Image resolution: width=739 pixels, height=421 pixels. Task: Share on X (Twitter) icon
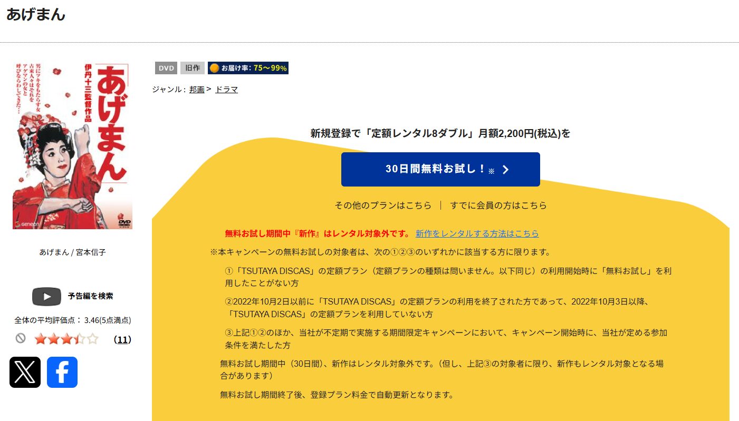tap(25, 372)
